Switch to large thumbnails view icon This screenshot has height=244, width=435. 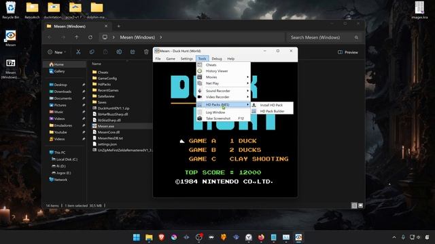[x=360, y=205]
